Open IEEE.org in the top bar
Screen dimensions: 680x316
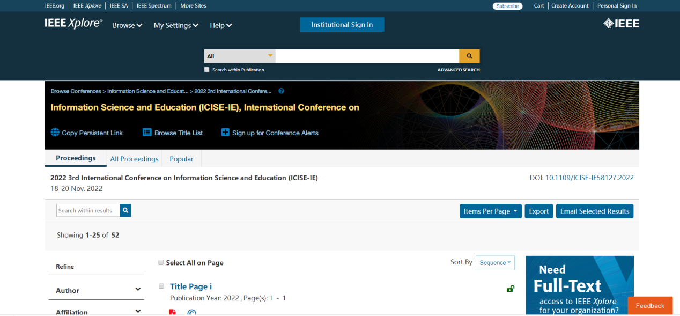55,6
